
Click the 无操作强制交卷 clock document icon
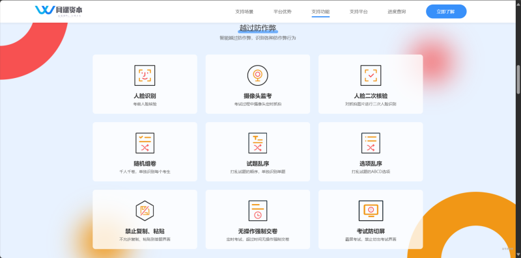tap(257, 211)
